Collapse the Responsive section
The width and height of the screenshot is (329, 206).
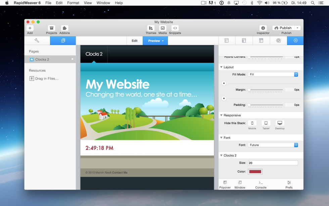point(221,115)
